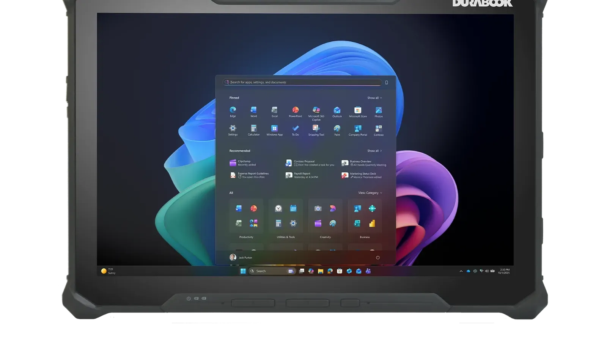Click the Windows Start button on taskbar
This screenshot has height=341, width=607.
coord(243,271)
